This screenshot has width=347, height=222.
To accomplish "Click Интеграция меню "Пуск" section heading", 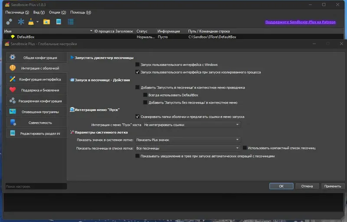I will (97, 110).
